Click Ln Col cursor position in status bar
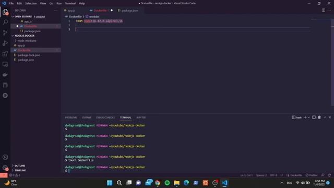This screenshot has height=188, width=334. pos(246,175)
